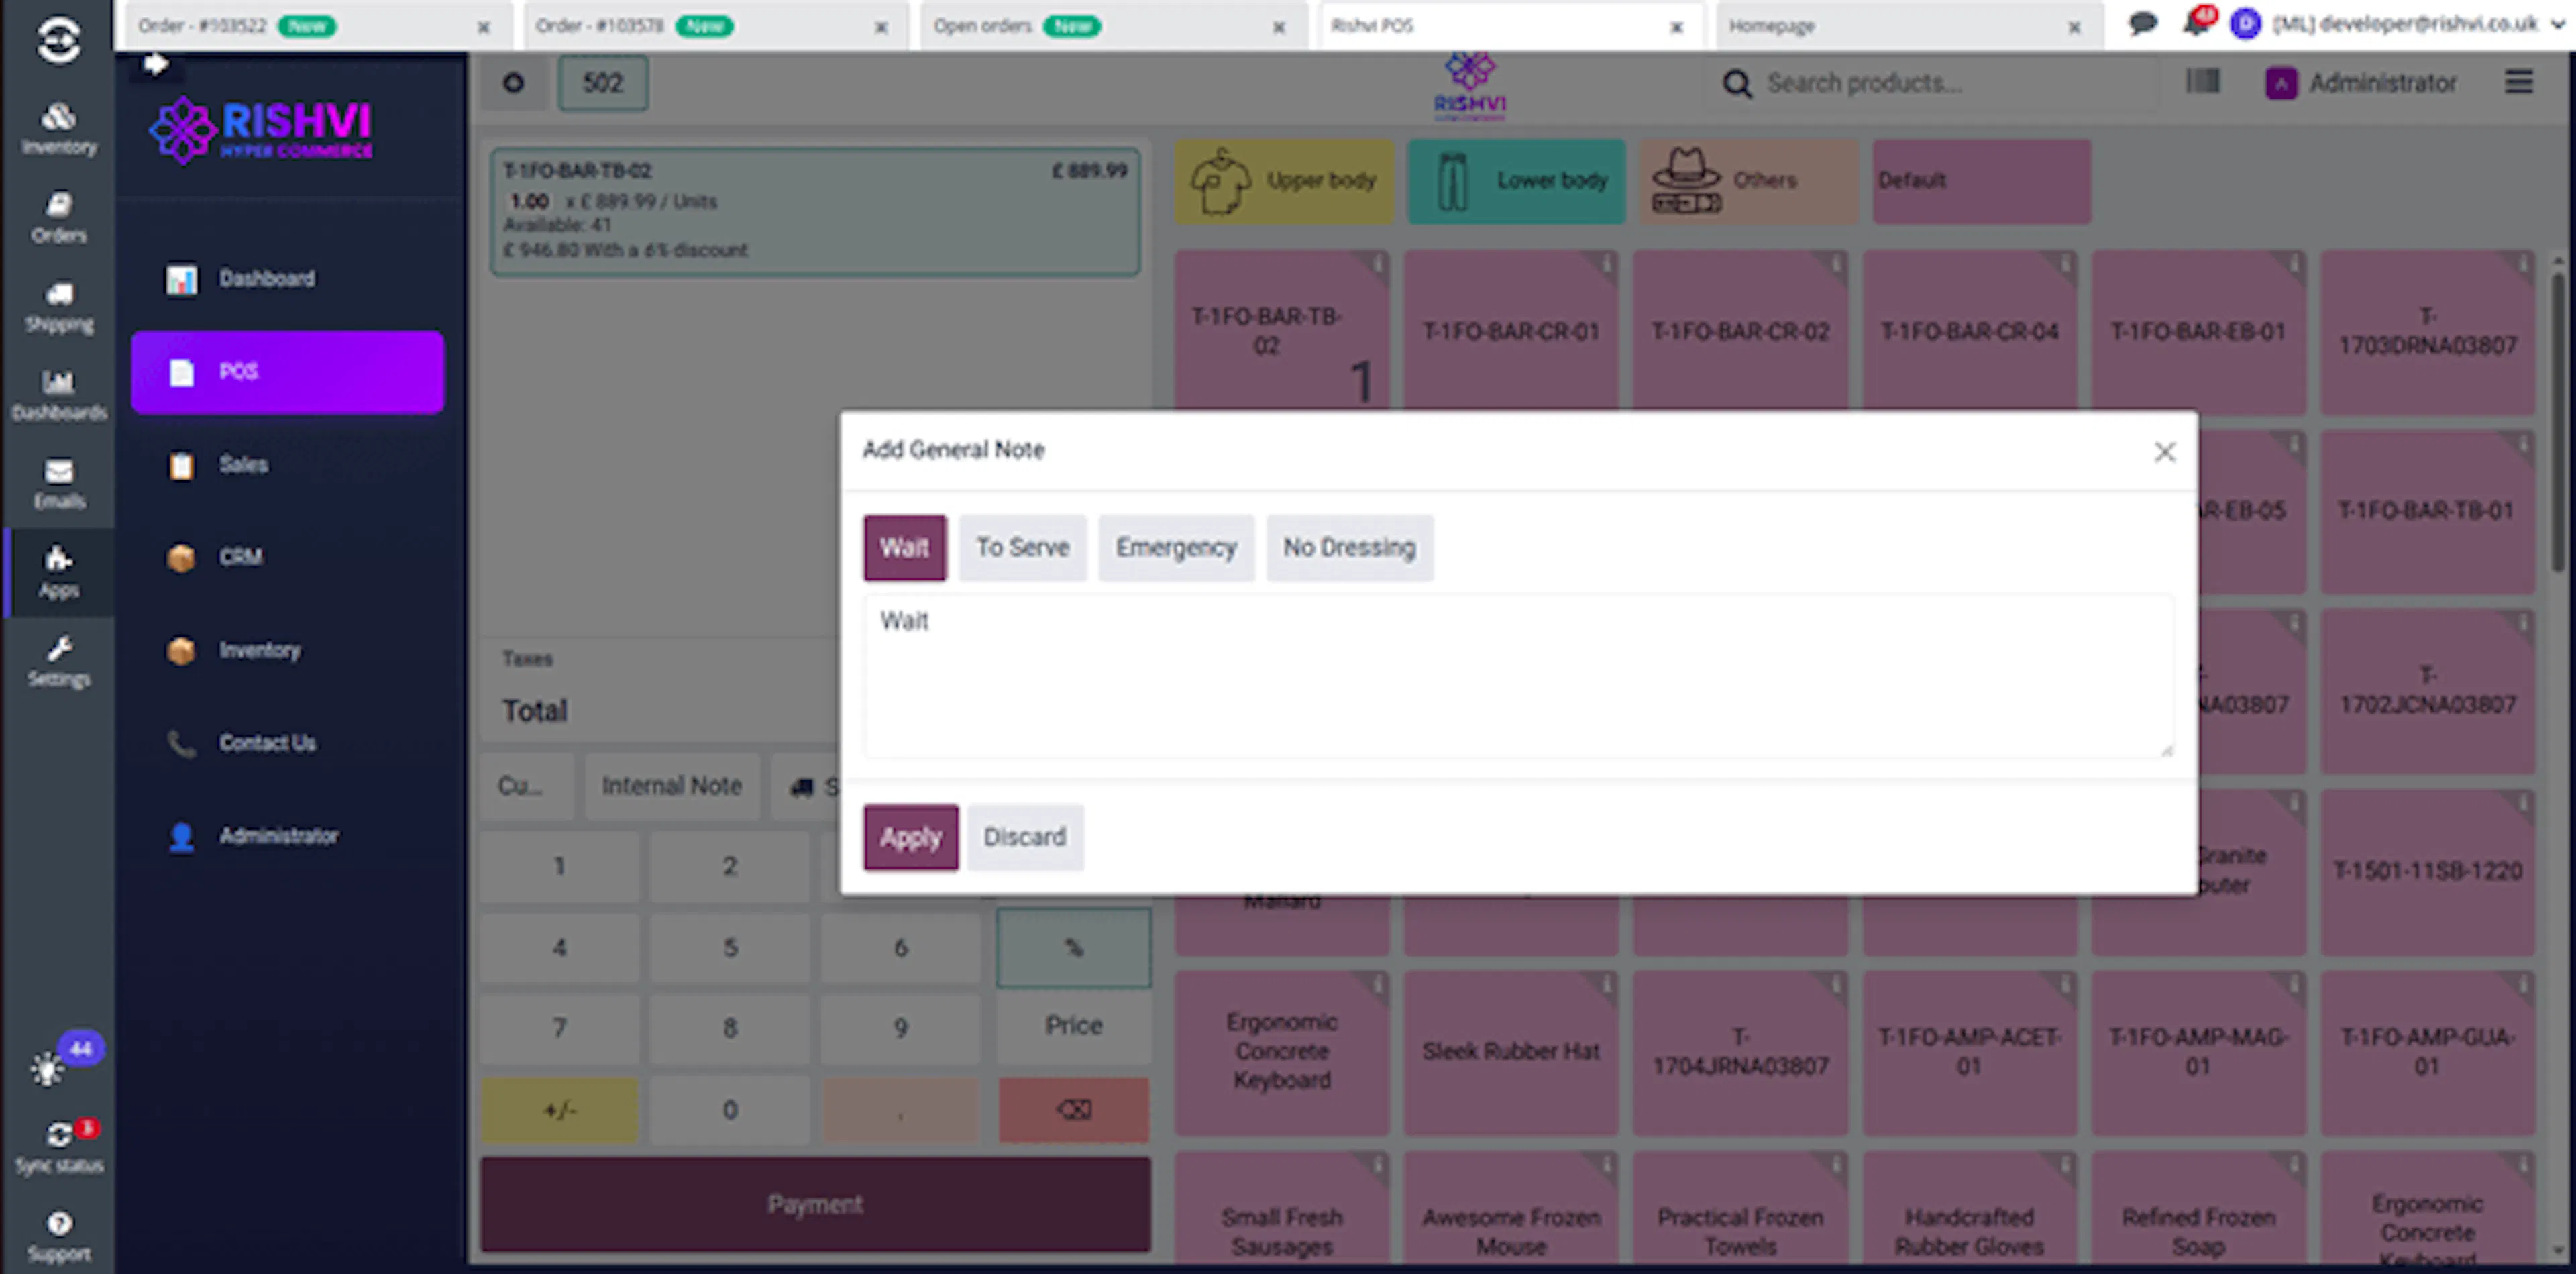Filter by Others category

1750,181
